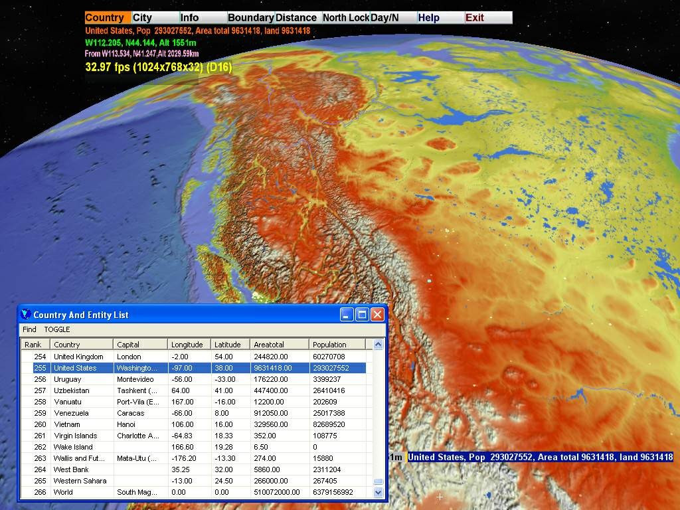680x510 pixels.
Task: Click the green W112.205 coordinates readout
Action: point(141,42)
